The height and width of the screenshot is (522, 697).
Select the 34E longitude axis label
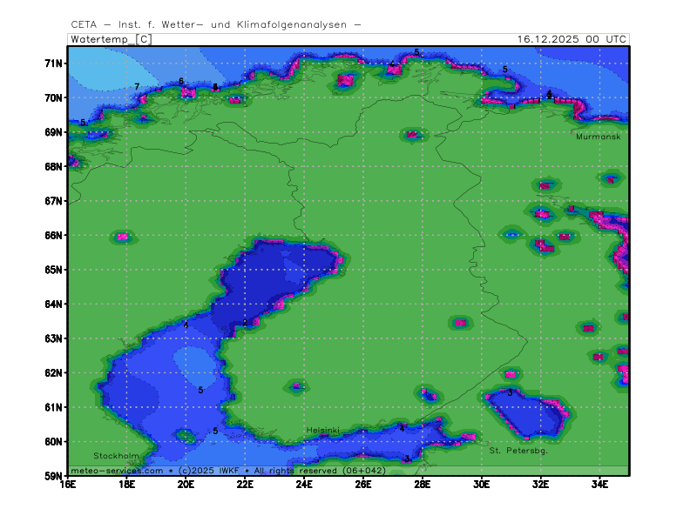[599, 484]
